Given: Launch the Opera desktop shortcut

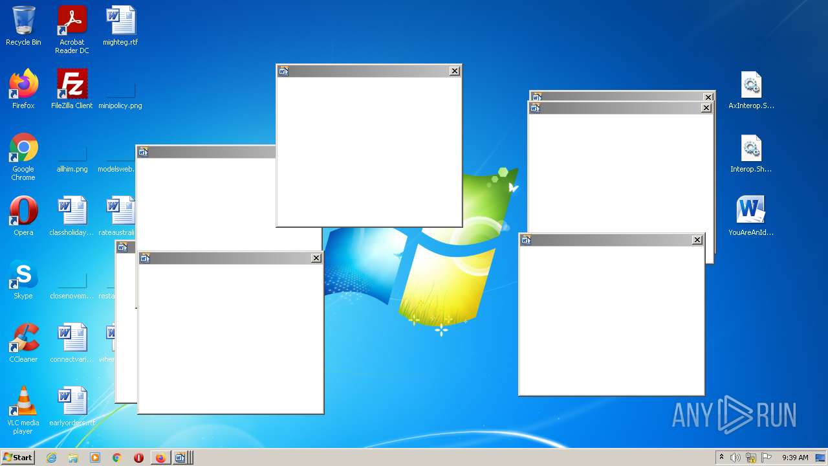Looking at the screenshot, I should point(23,216).
